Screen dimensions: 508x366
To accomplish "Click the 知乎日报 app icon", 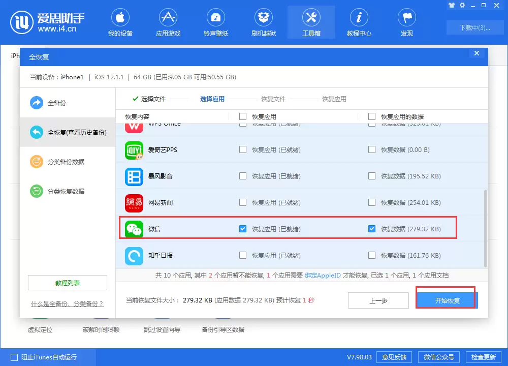I will (134, 256).
